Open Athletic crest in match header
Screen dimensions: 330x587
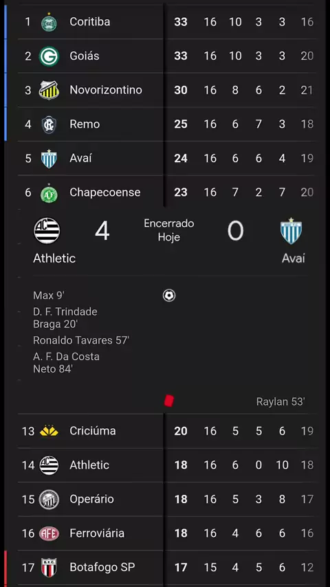[47, 231]
